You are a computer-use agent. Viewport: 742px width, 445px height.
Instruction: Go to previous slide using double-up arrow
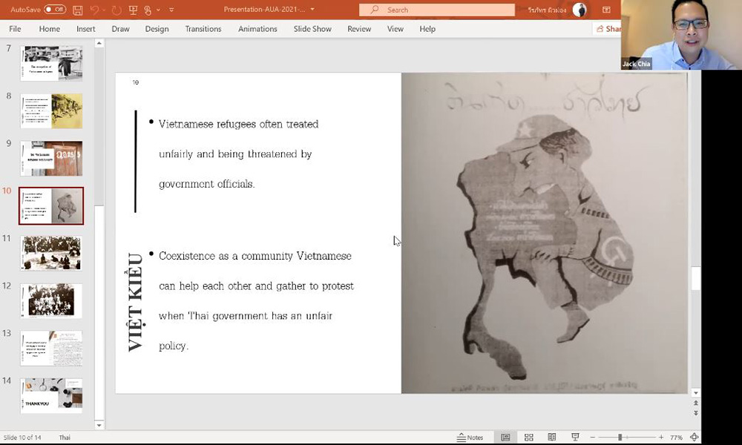[696, 403]
